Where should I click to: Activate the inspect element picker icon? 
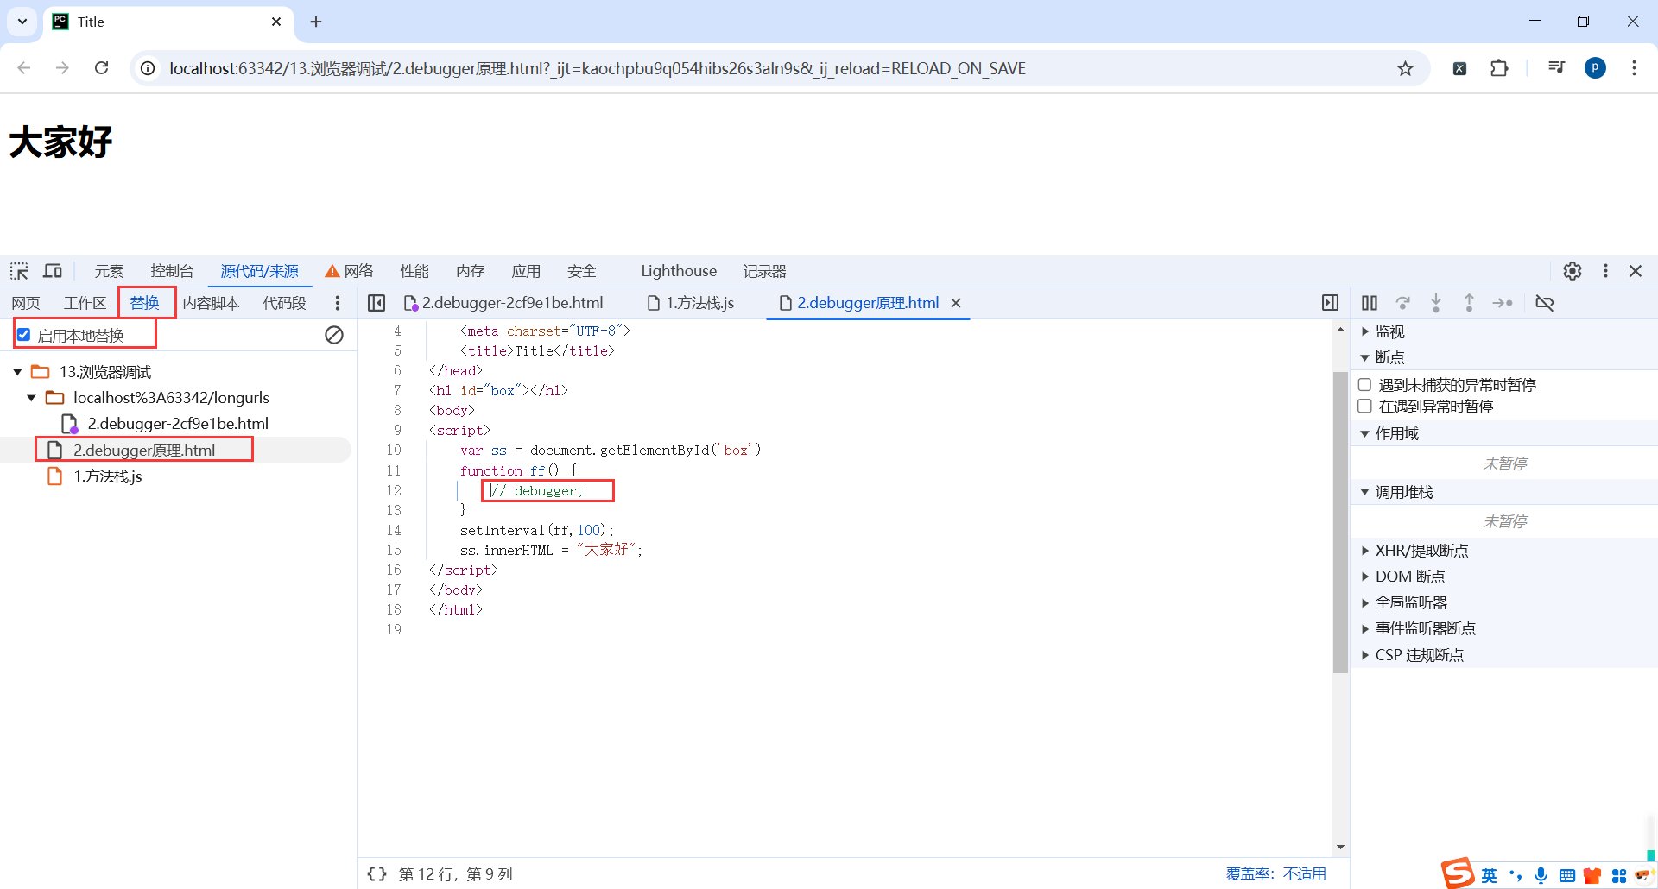point(19,271)
